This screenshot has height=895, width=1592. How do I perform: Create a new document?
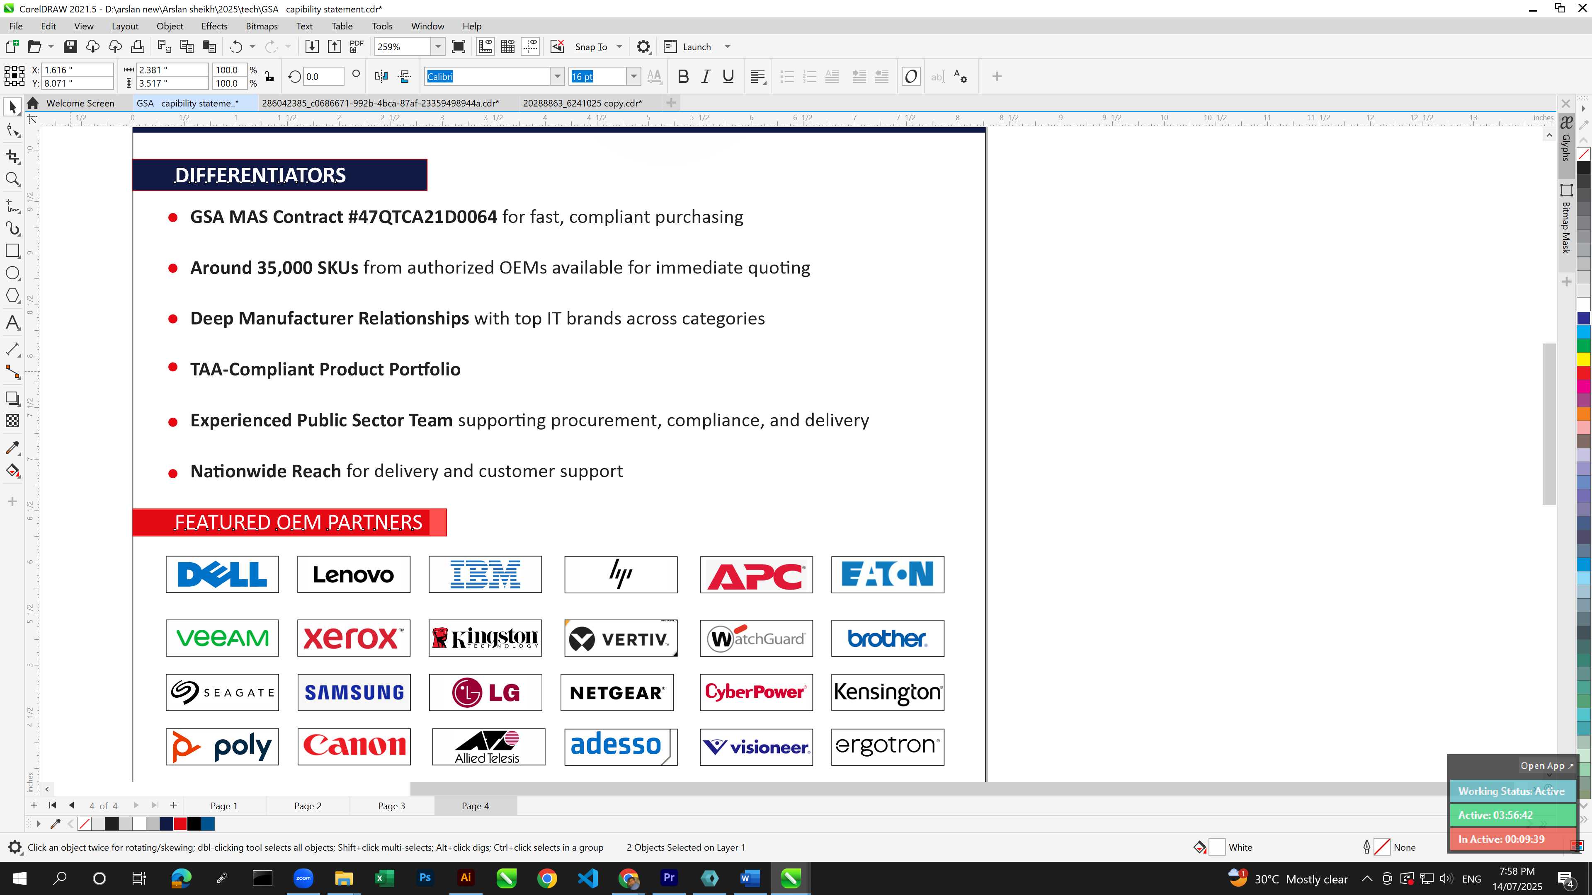(x=12, y=46)
